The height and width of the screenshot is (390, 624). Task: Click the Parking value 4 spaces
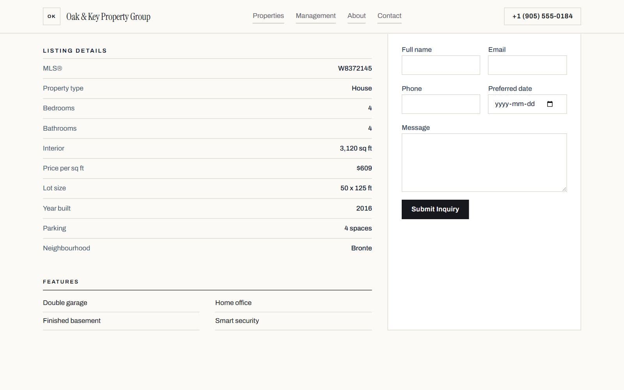point(358,228)
